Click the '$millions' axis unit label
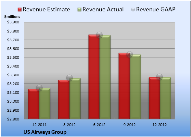Viewport: 191px width, 137px height. (x=12, y=17)
